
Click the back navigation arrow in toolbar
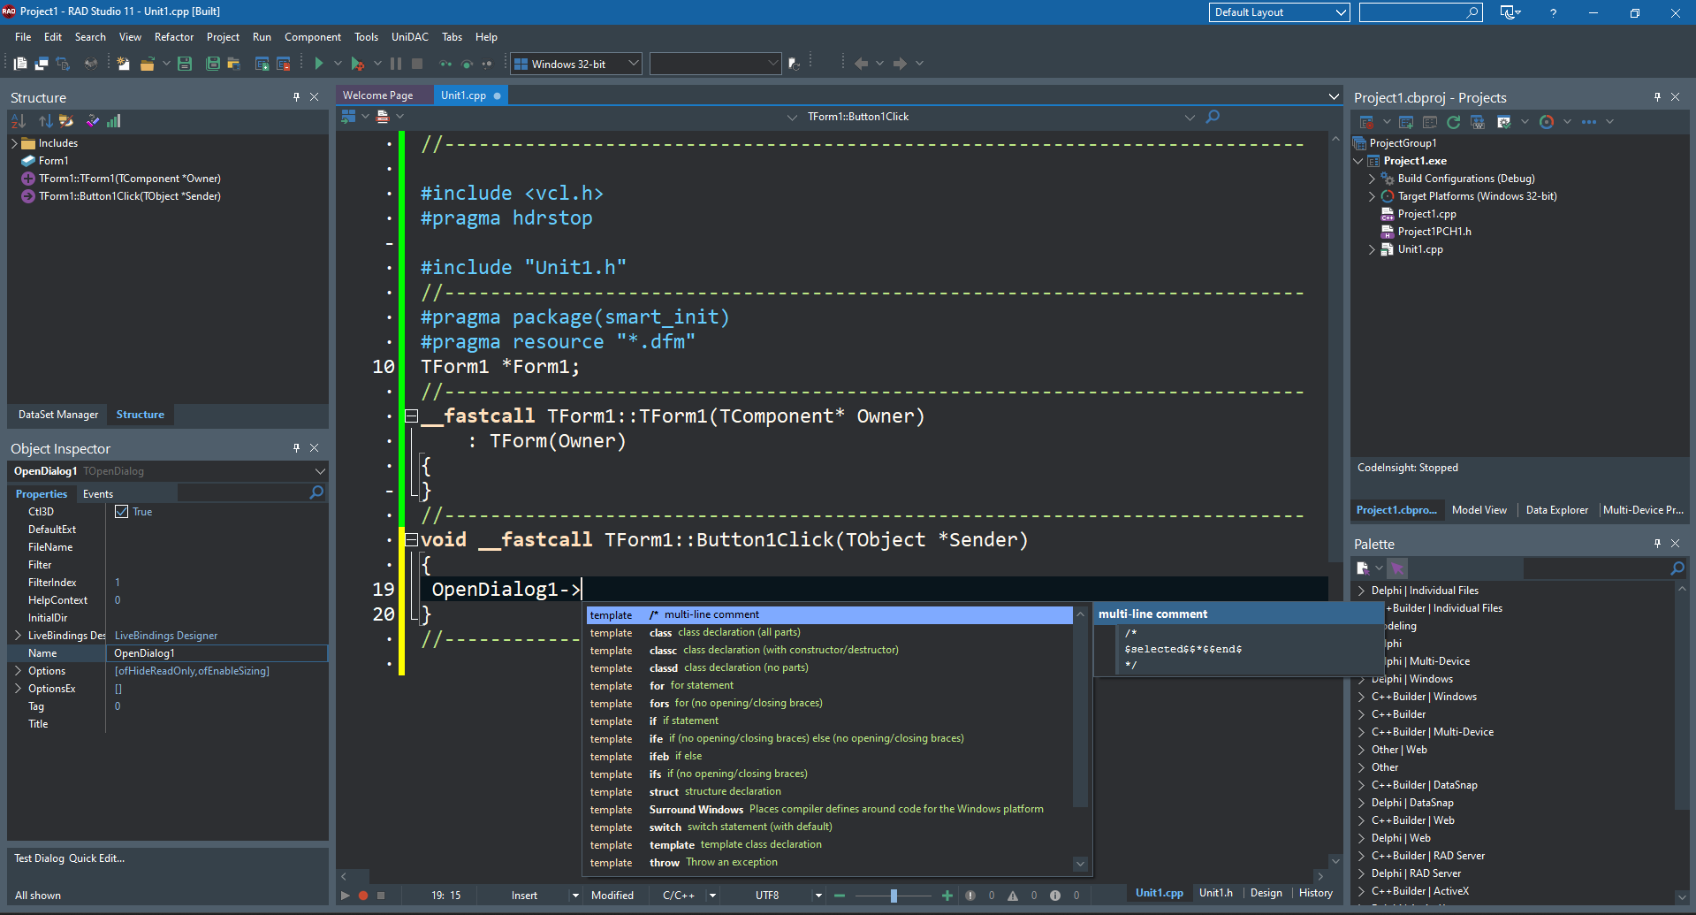(861, 64)
